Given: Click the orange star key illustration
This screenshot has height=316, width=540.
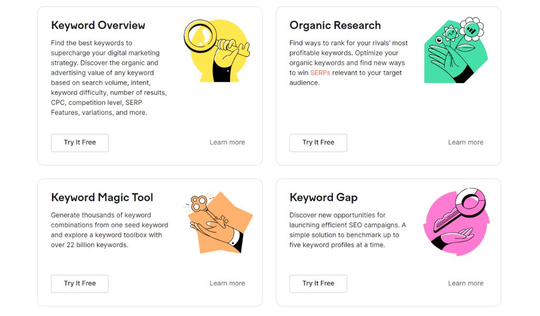Looking at the screenshot, I should tap(218, 222).
